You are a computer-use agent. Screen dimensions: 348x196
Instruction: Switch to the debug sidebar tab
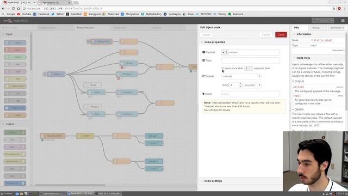(315, 28)
